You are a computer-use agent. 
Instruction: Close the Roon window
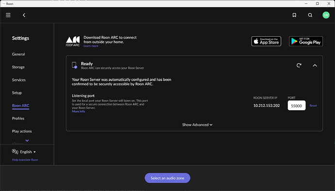coord(329,3)
